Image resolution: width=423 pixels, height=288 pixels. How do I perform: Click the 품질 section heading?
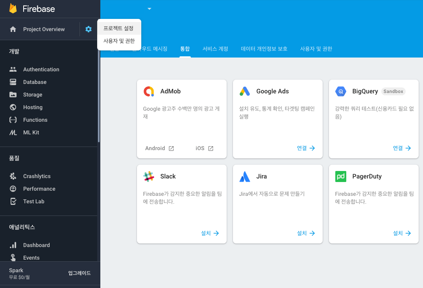[x=14, y=158]
